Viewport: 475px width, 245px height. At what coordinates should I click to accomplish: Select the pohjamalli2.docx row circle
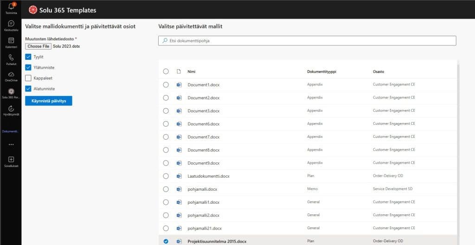[166, 215]
